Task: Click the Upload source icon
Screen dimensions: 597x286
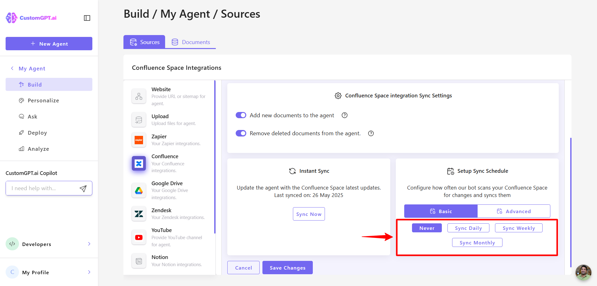Action: pos(139,120)
